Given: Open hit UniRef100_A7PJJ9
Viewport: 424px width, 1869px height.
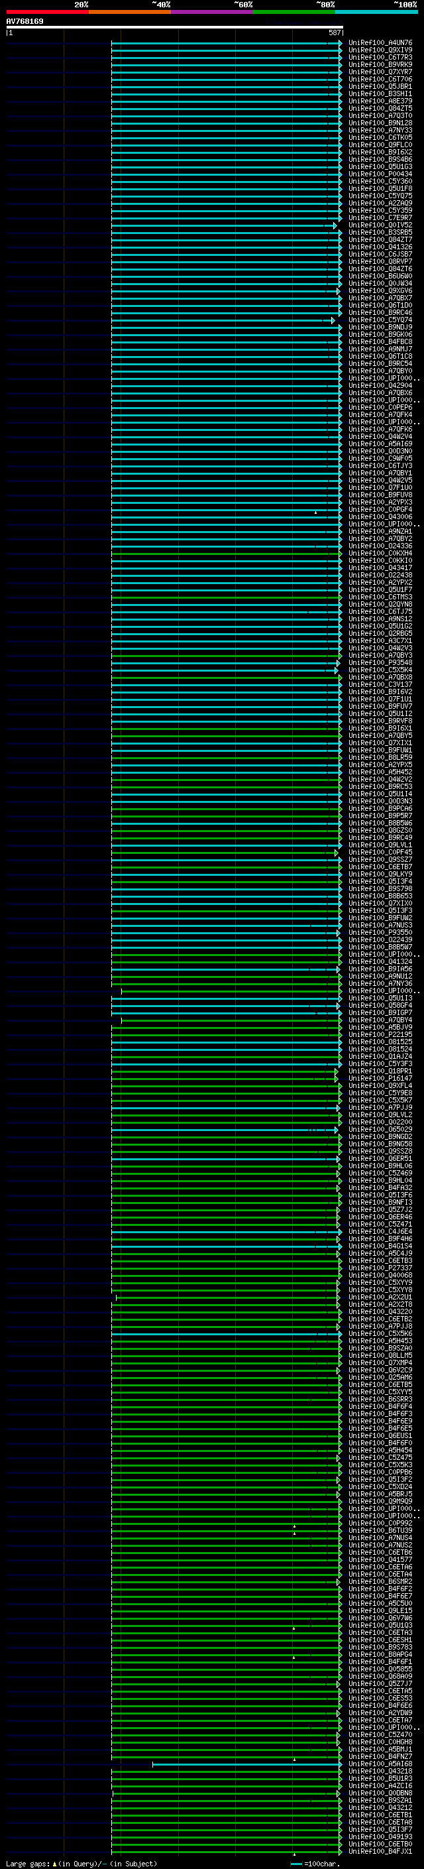Looking at the screenshot, I should [x=380, y=1108].
